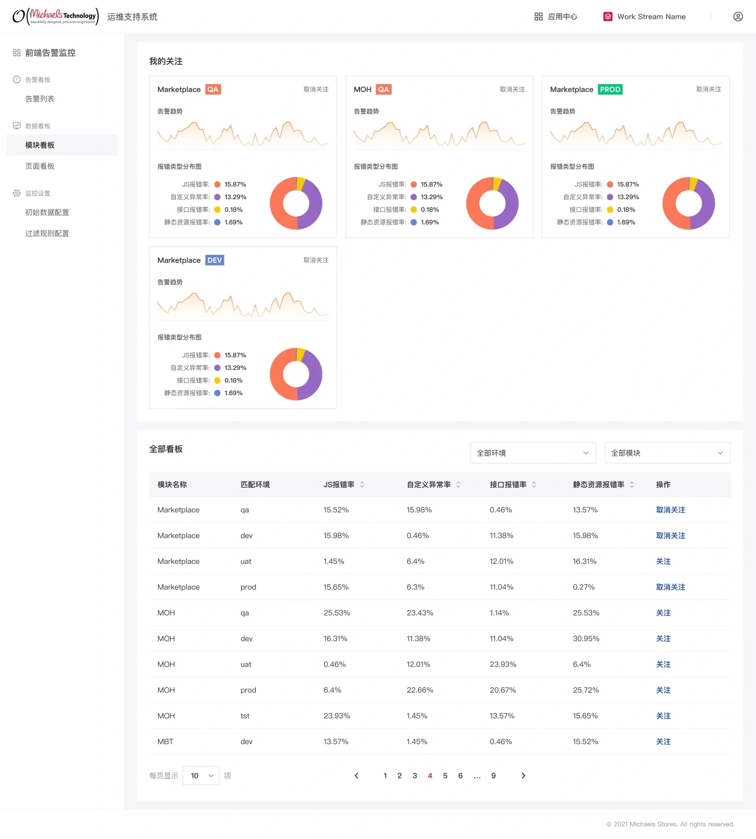Go to next page arrow
The image size is (756, 839).
click(523, 776)
